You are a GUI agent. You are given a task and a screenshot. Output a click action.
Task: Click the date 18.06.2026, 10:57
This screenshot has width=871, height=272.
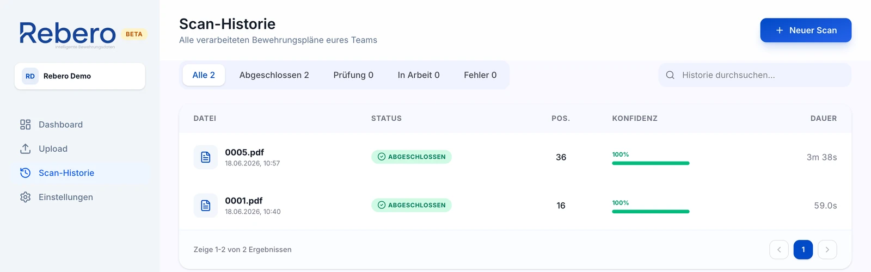coord(253,163)
